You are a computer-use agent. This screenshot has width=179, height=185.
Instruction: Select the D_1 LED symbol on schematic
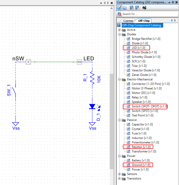pos(92,107)
